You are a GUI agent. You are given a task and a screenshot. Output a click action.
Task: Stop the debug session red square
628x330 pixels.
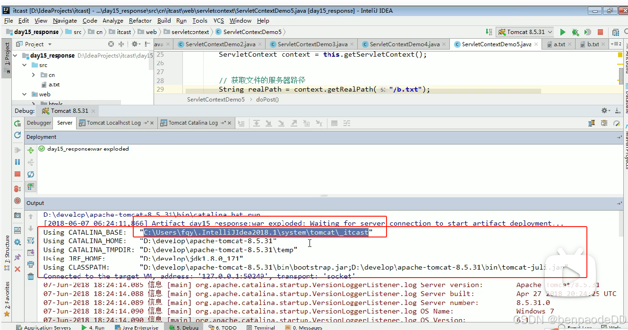[17, 174]
